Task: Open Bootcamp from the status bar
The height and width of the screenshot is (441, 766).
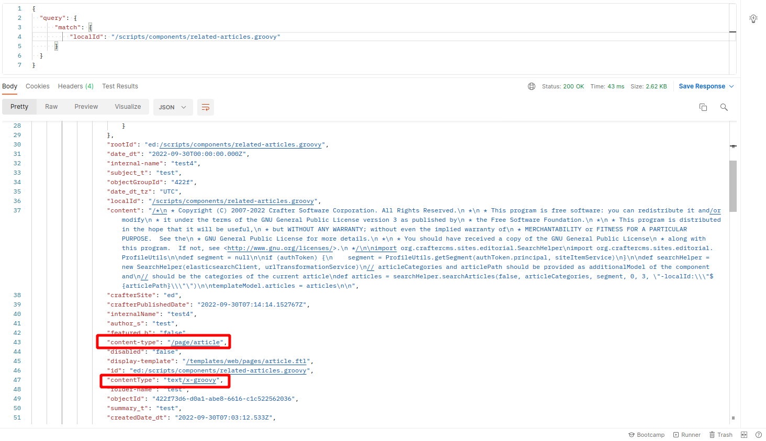Action: [x=647, y=434]
